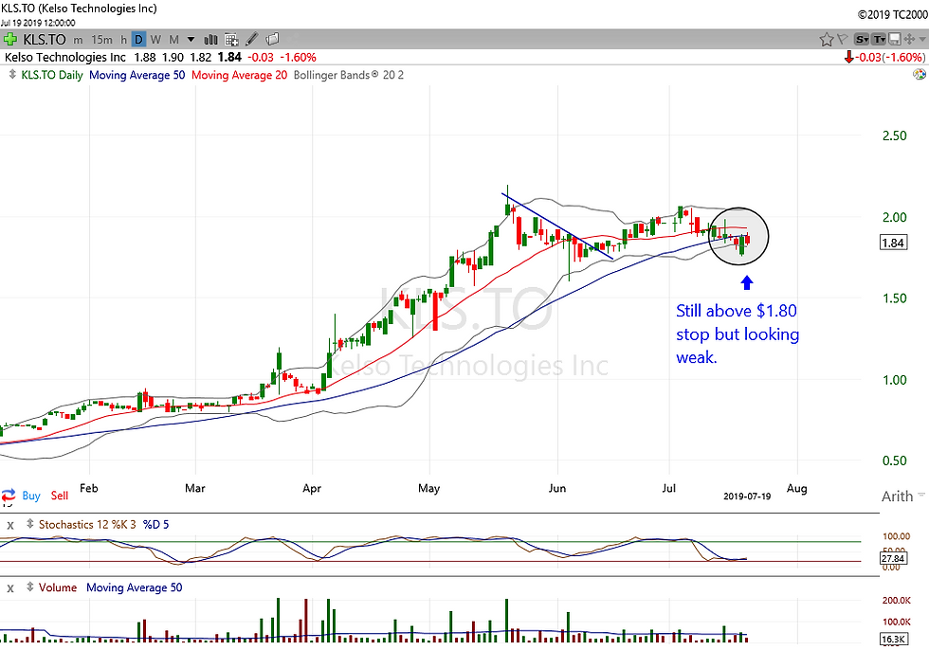Click the Buy/Sell swap arrows icon
Viewport: 929px width, 650px height.
[9, 495]
